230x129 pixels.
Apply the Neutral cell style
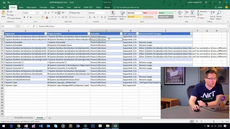click(134, 17)
